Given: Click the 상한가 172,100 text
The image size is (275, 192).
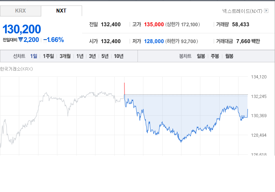Looking at the screenshot, I should click(x=182, y=24).
